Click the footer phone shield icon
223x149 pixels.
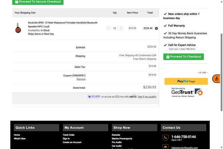[166, 138]
